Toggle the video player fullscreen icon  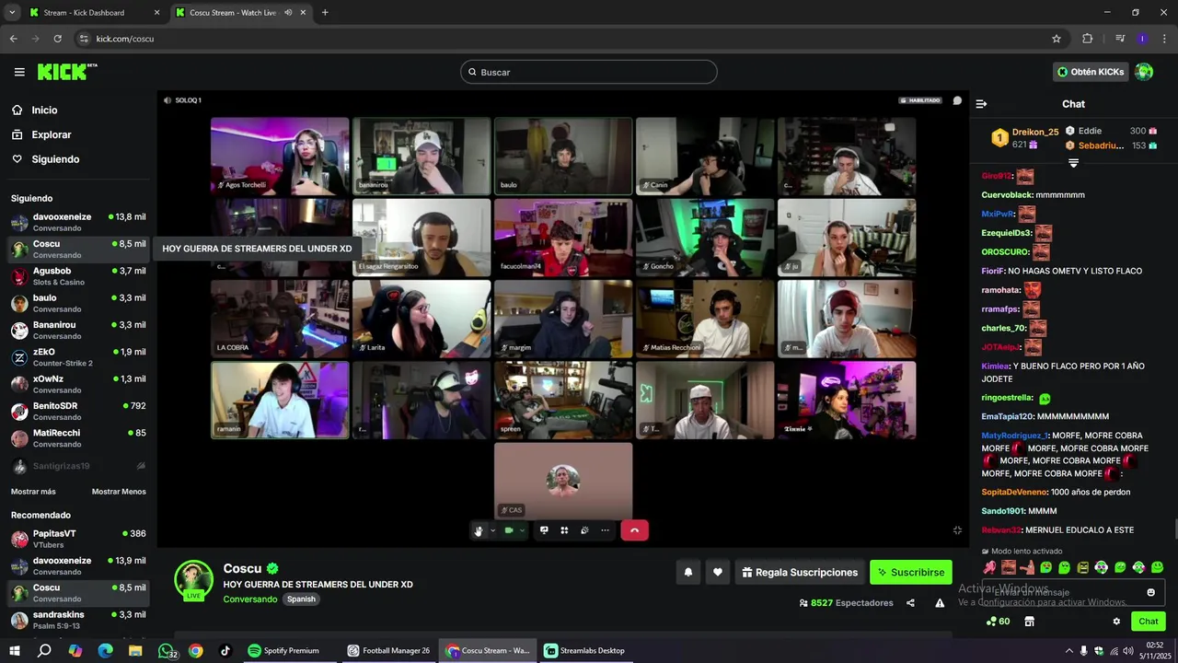click(957, 530)
